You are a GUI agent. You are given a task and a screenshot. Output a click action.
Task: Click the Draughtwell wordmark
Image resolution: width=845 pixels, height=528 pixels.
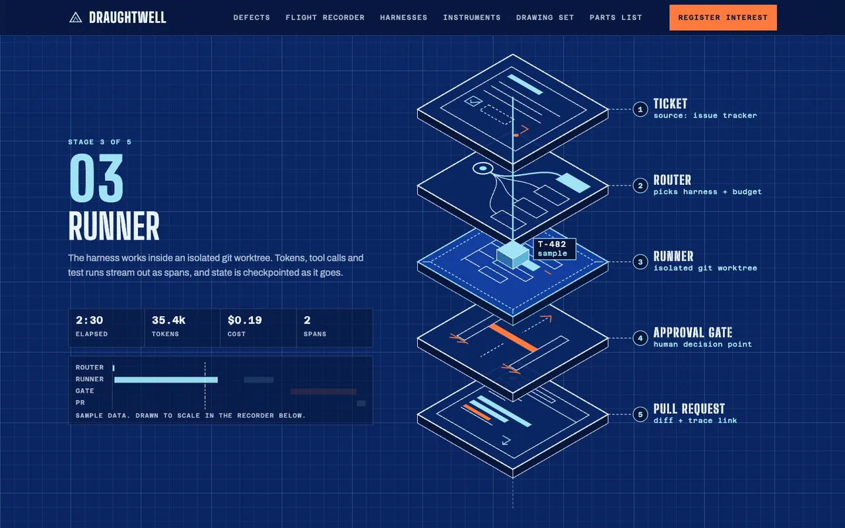tap(127, 18)
